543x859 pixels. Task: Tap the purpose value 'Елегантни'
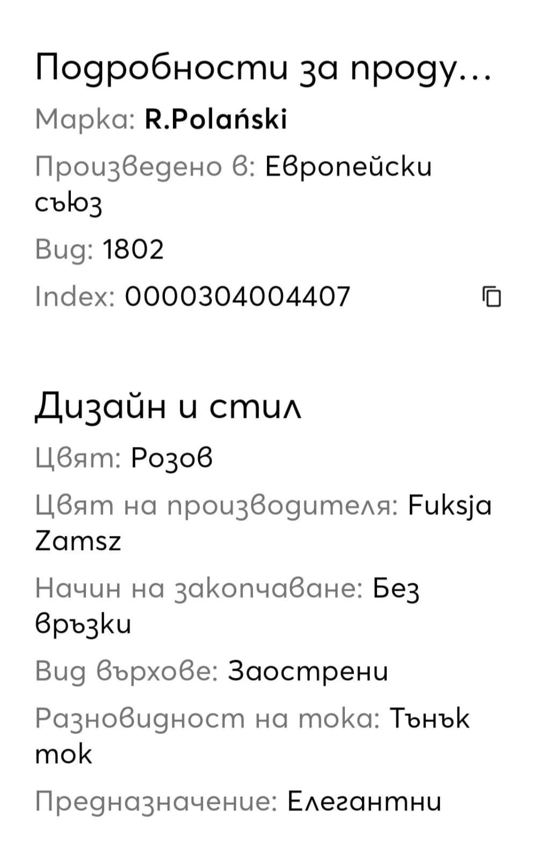(x=364, y=802)
